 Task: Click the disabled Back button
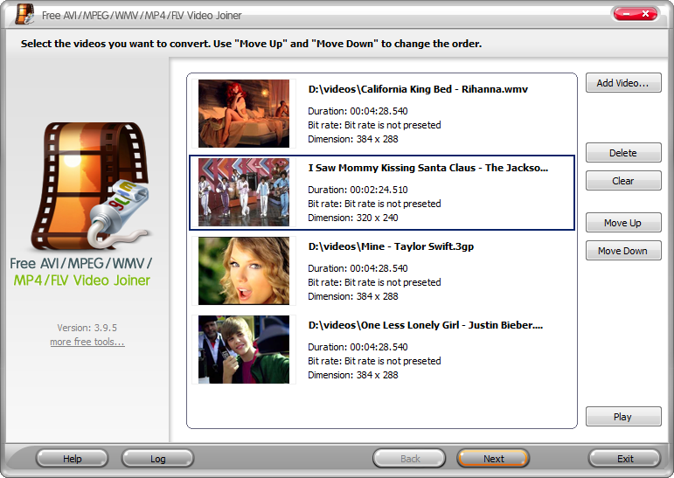pos(410,459)
